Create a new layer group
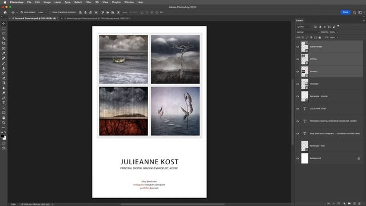366x206 pixels. tap(349, 204)
